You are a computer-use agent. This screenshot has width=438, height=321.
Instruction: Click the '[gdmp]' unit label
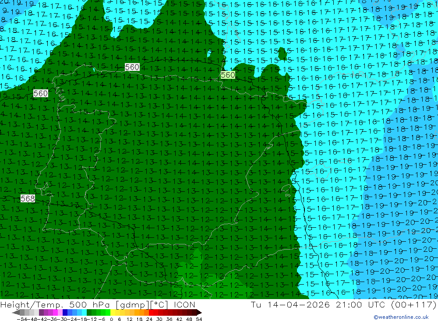(x=132, y=305)
